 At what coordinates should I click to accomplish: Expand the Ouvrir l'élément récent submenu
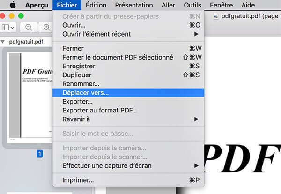click(x=128, y=34)
